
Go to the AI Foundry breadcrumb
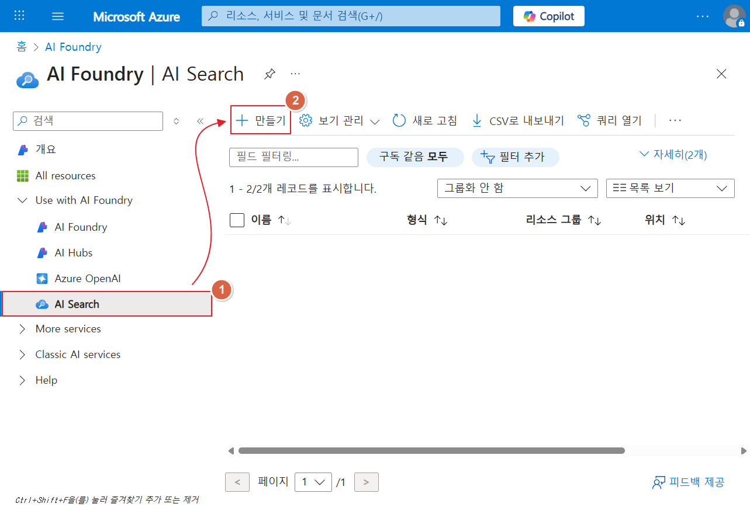click(x=73, y=47)
